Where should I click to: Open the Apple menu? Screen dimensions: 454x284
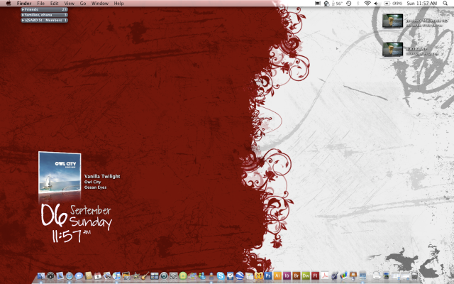tap(8, 4)
